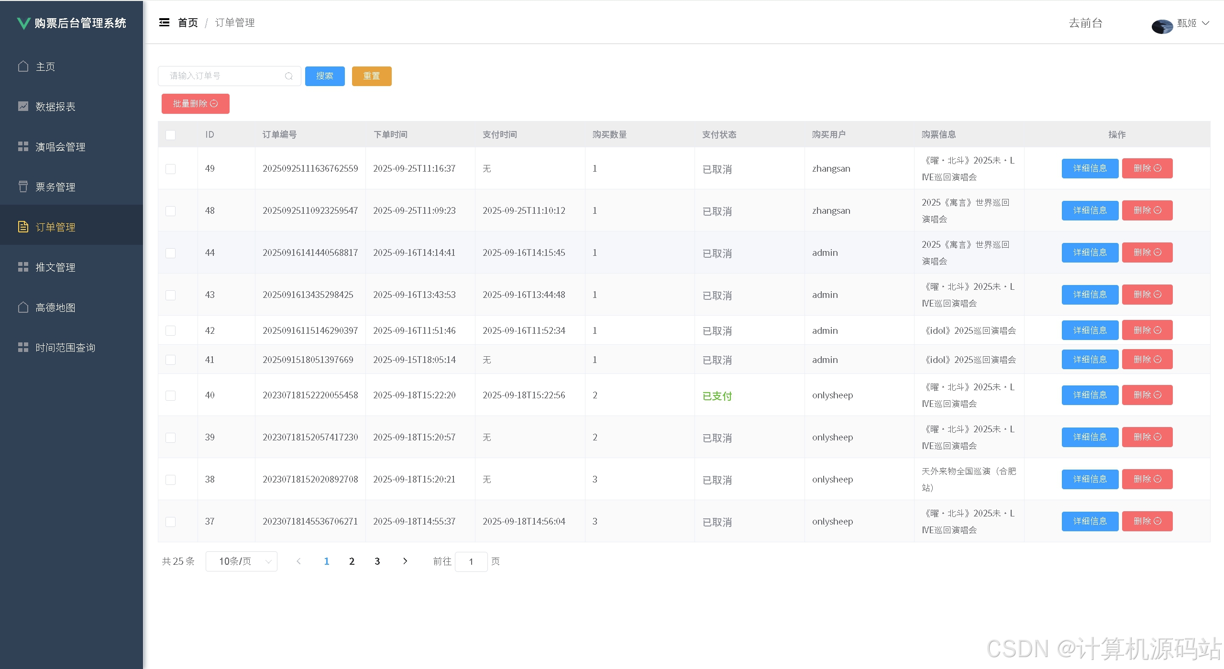Open 时间范围查询 menu item
The image size is (1224, 669).
72,348
